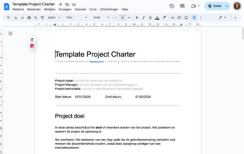The image size is (244, 154).
Task: Toggle underline formatting
Action: [150, 18]
